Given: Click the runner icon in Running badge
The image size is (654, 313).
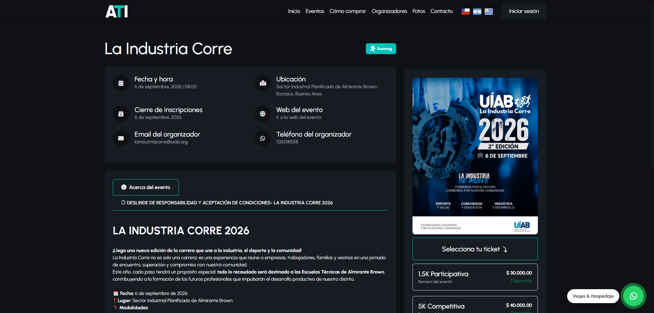Looking at the screenshot, I should click(x=373, y=49).
